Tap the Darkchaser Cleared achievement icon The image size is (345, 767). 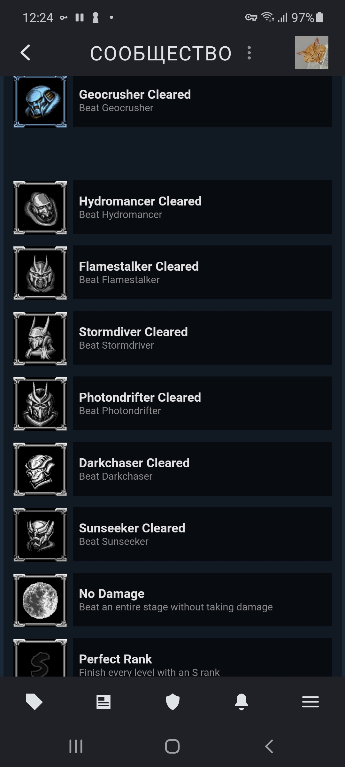(40, 469)
